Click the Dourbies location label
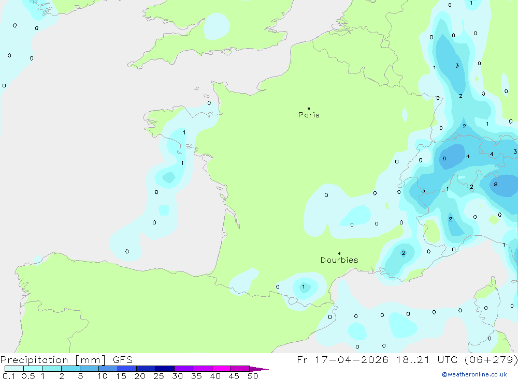Viewport: 518px width, 379px height. point(339,260)
